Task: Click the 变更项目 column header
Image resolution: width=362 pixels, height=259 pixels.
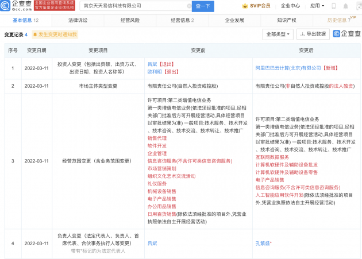Action: [x=98, y=51]
